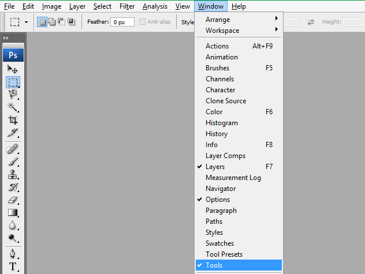Open the Analysis menu
The width and height of the screenshot is (365, 274).
(x=155, y=6)
